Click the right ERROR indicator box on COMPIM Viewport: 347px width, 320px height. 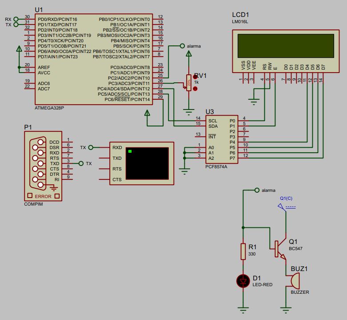click(57, 196)
